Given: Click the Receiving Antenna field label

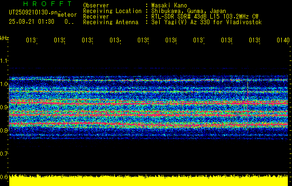Looking at the screenshot, I should (110, 22).
